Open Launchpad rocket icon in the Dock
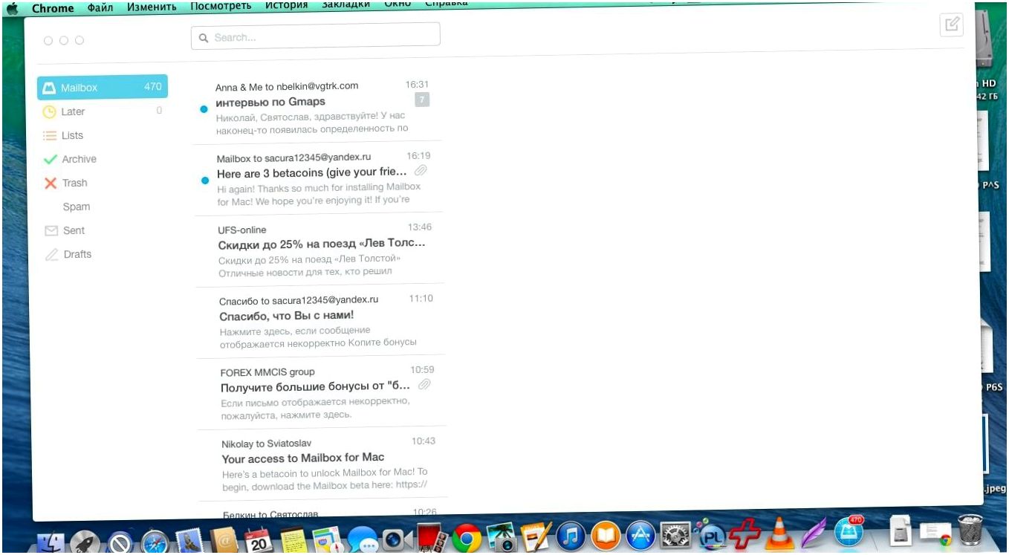This screenshot has height=555, width=1009. [85, 542]
